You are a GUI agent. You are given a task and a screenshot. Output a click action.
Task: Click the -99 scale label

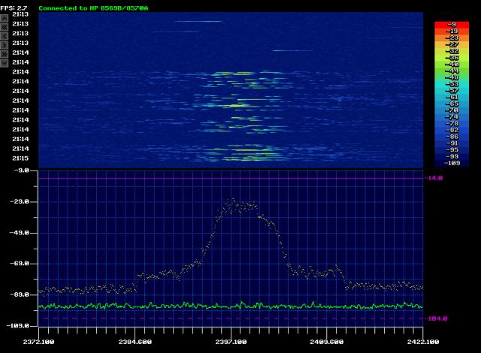pos(452,156)
